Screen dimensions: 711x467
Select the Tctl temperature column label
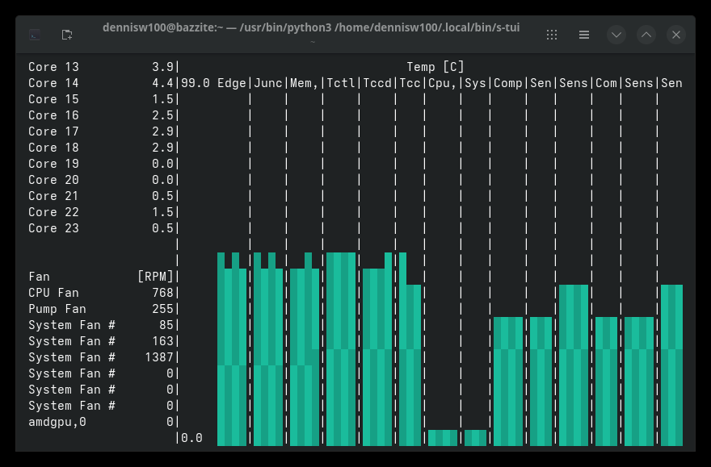click(x=340, y=83)
